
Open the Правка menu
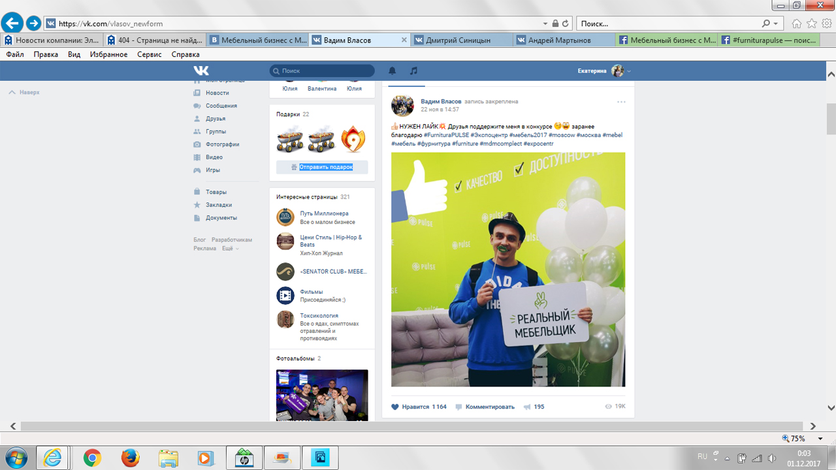(46, 55)
